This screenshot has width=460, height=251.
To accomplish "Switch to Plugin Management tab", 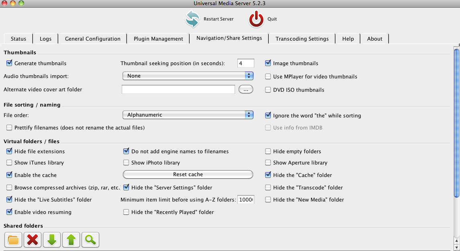I will point(158,39).
